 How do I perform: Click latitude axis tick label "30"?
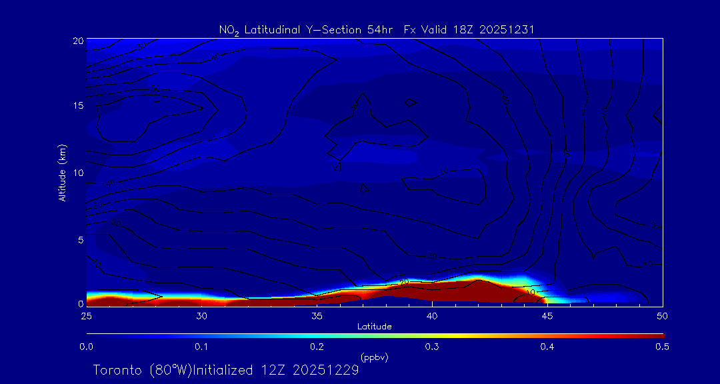point(201,316)
